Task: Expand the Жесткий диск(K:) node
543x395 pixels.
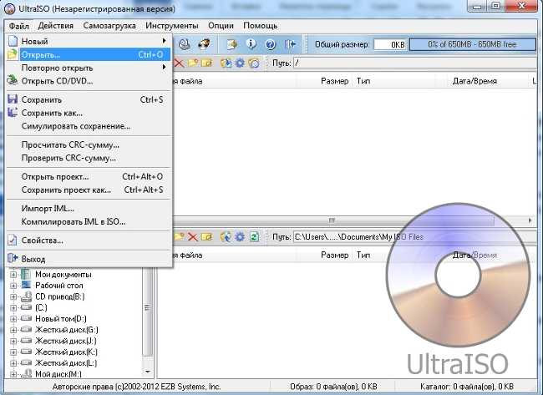Action: coord(13,352)
